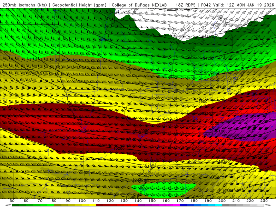
Task: Click the 'College of DuPage NEXLAB' label
Action: (x=139, y=5)
